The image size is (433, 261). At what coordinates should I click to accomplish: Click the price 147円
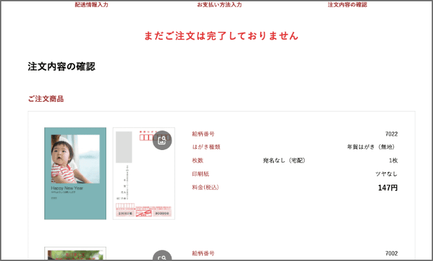tap(388, 188)
